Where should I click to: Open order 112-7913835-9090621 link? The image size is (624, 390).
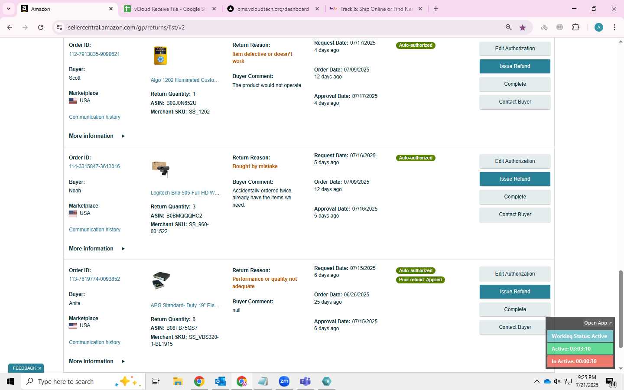(94, 54)
